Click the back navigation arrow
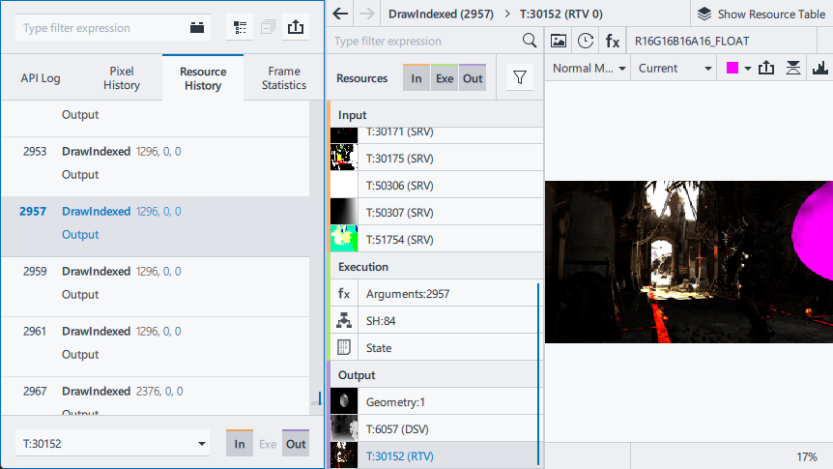This screenshot has height=469, width=833. tap(339, 14)
